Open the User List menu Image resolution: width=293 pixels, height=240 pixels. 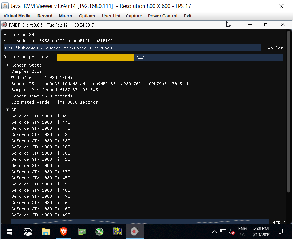(111, 16)
